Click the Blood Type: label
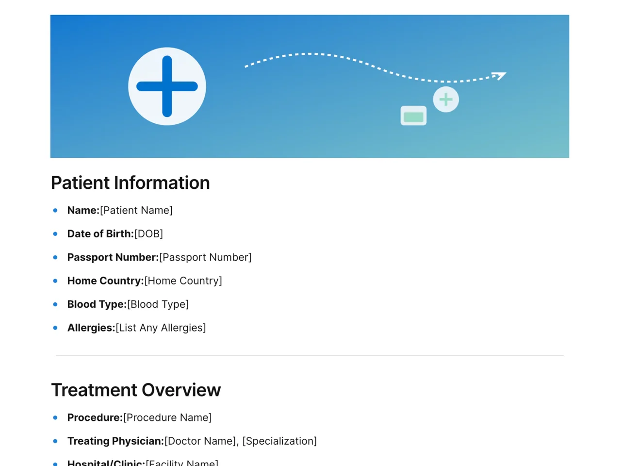Screen dimensions: 621x466 [97, 304]
